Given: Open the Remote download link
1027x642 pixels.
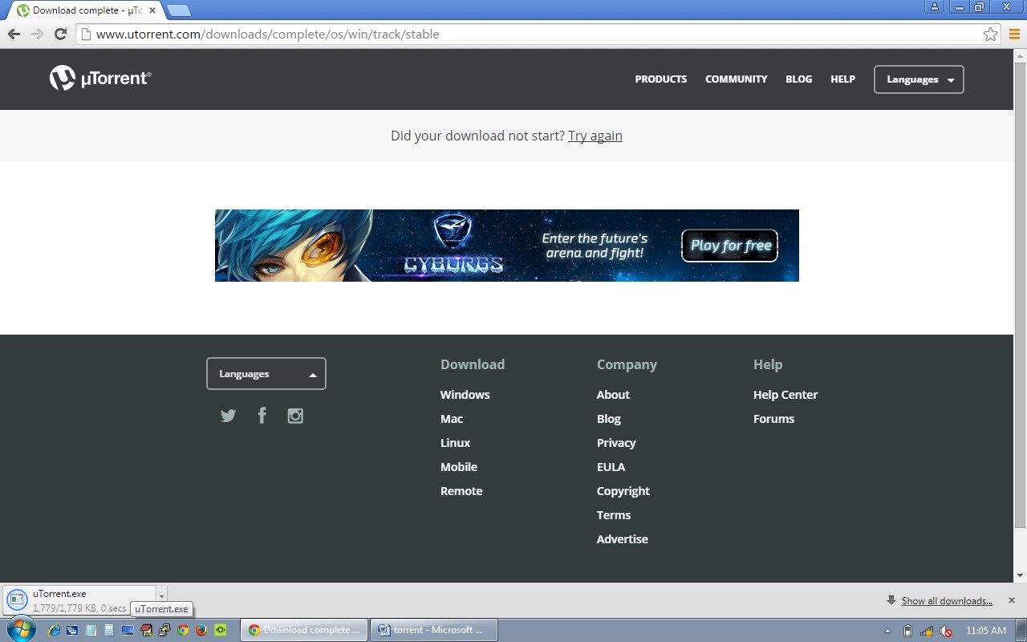Looking at the screenshot, I should [461, 491].
